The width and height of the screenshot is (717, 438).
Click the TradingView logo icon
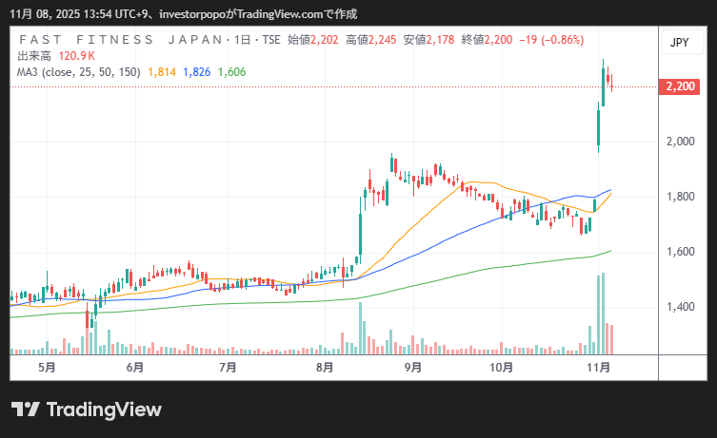pyautogui.click(x=25, y=409)
